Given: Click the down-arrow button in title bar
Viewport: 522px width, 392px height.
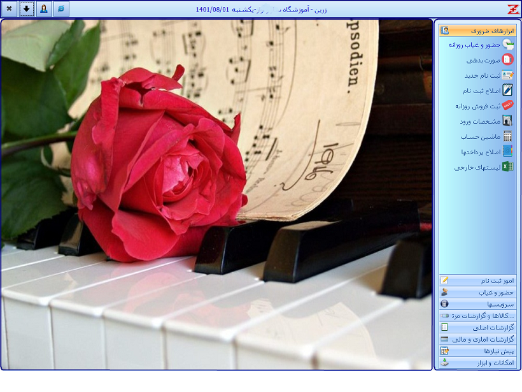Looking at the screenshot, I should (x=27, y=9).
